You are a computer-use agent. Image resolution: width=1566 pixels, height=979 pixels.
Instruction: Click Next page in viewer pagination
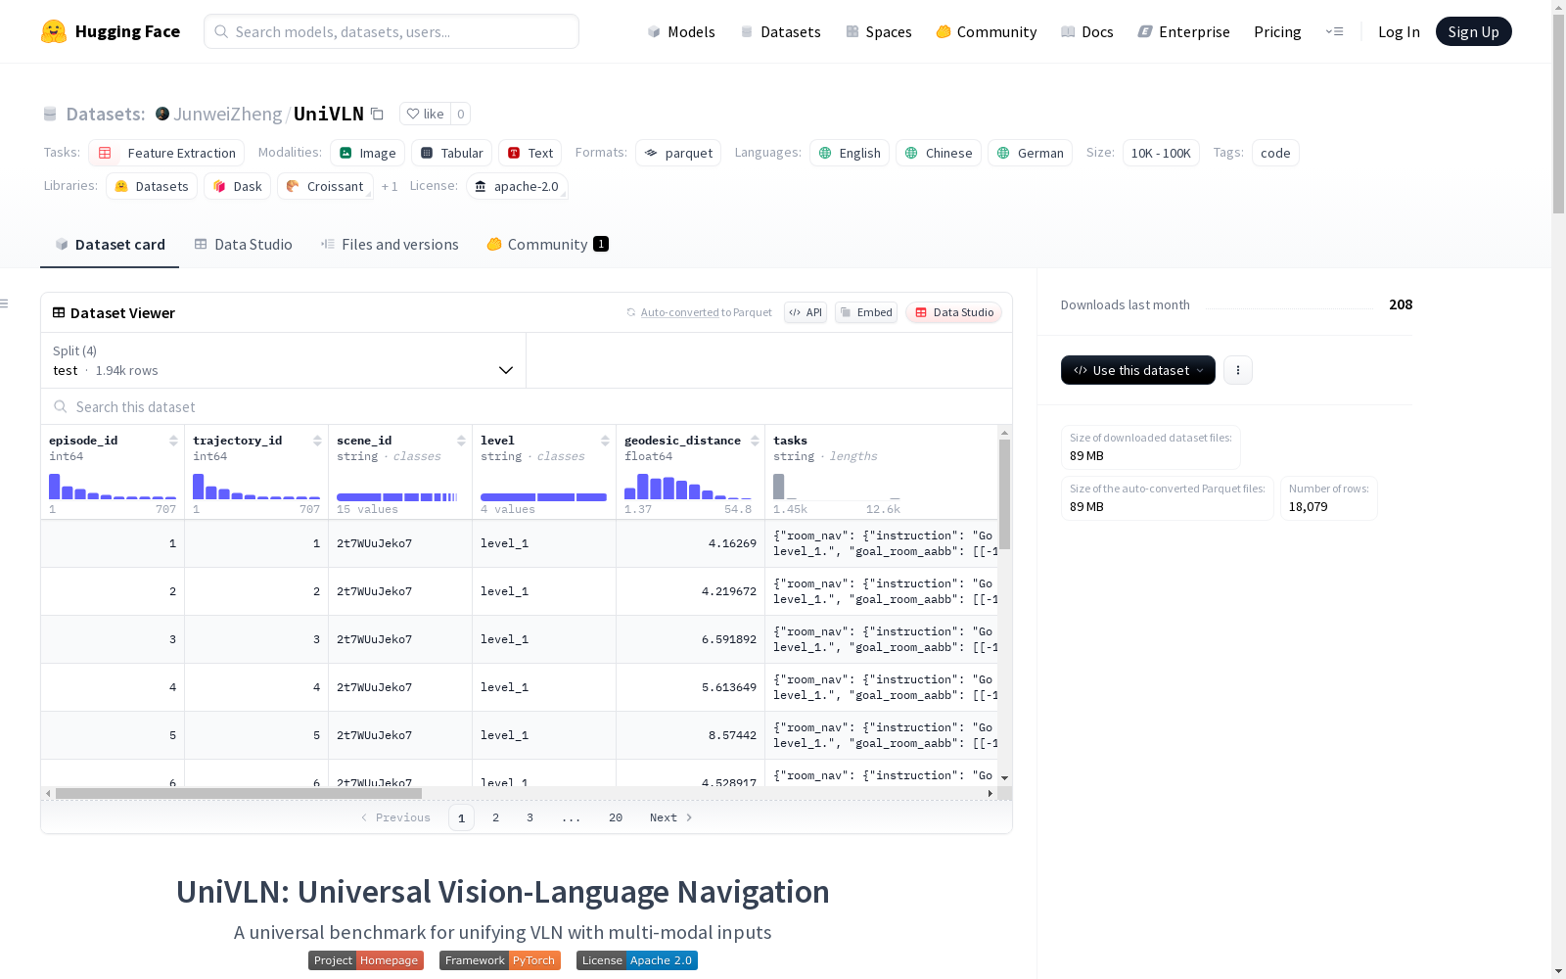pyautogui.click(x=671, y=817)
